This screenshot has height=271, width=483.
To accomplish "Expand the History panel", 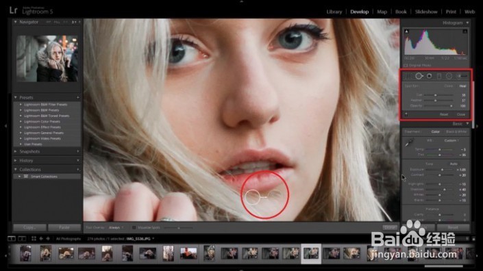I will click(x=15, y=160).
